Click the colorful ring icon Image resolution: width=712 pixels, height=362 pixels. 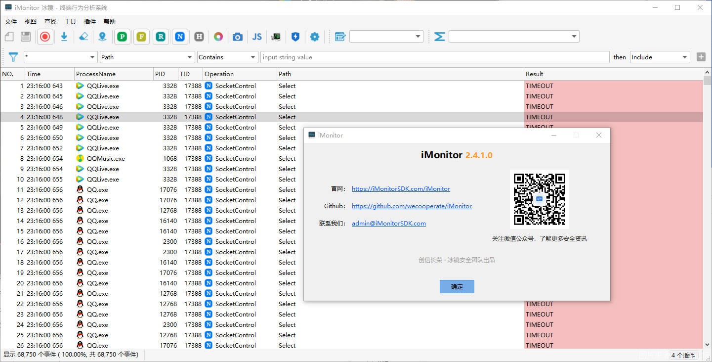(x=218, y=37)
